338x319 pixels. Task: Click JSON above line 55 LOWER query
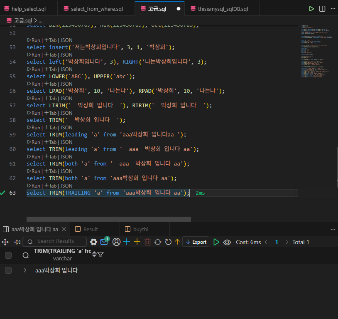click(x=66, y=69)
